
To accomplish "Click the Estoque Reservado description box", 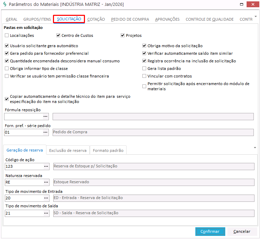I will pyautogui.click(x=154, y=182).
